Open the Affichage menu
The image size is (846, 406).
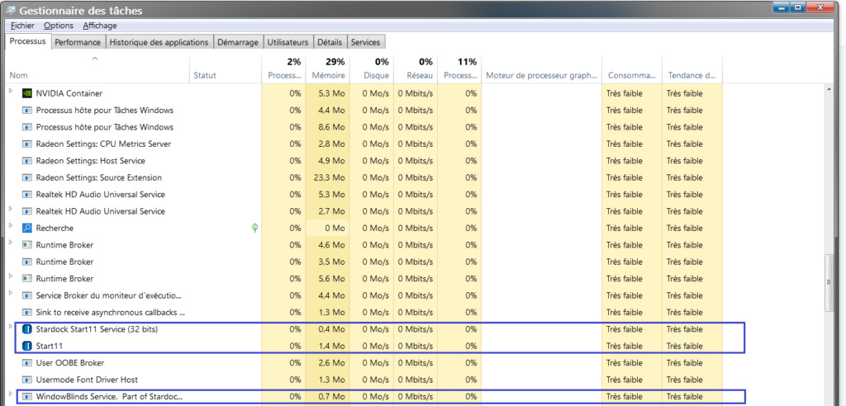point(100,26)
